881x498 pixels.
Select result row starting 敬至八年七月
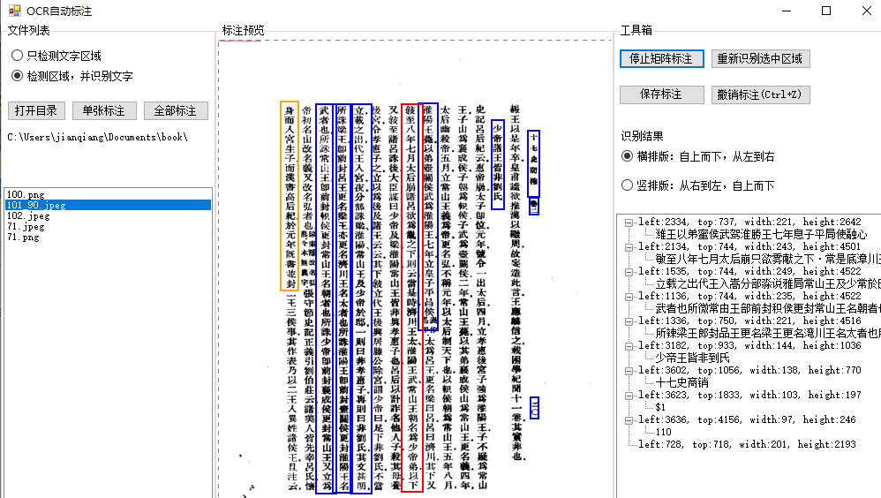point(767,259)
